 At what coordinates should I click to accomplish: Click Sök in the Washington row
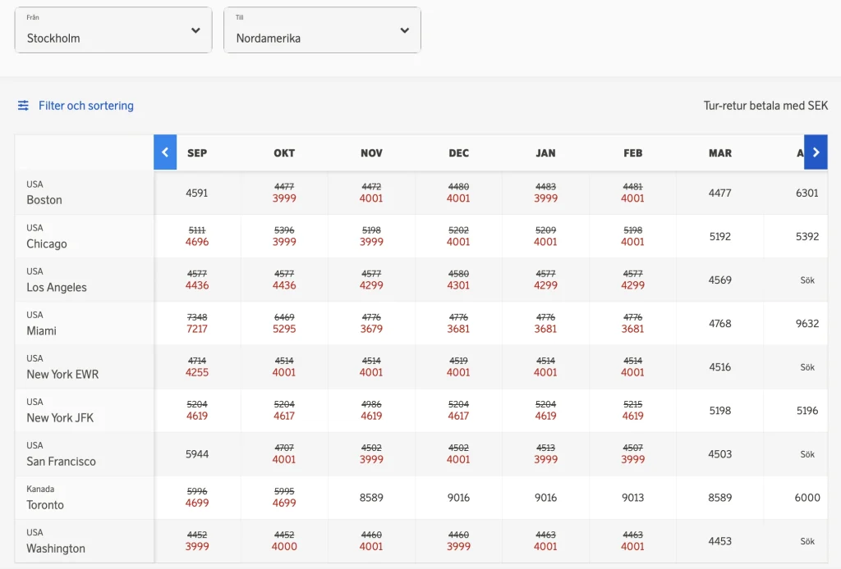click(807, 541)
